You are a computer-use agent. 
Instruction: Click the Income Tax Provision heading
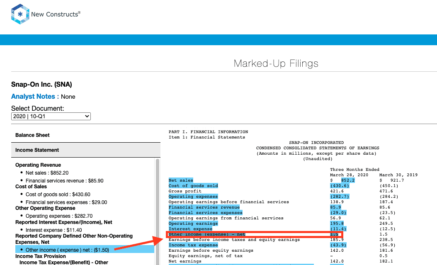(41, 256)
